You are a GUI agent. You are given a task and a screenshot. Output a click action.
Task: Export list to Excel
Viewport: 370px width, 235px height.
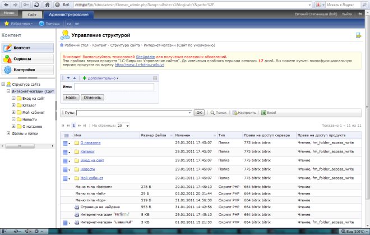click(269, 113)
